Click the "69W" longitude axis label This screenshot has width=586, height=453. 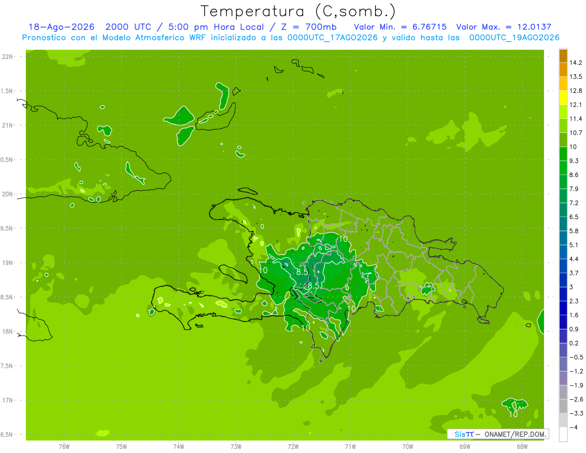coord(464,446)
